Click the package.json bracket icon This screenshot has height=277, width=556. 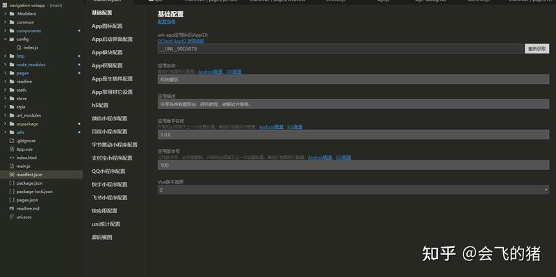click(12, 183)
